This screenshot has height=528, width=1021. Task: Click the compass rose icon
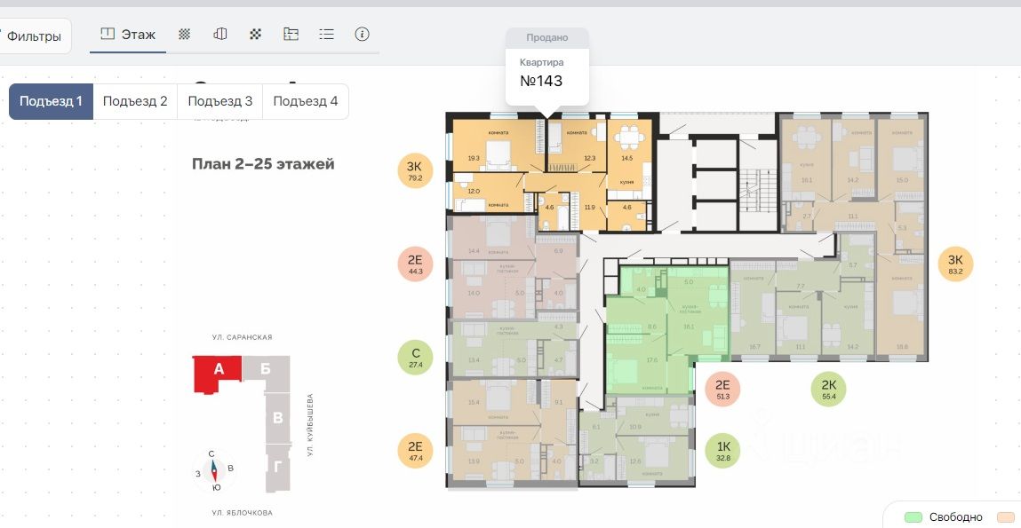tap(213, 470)
